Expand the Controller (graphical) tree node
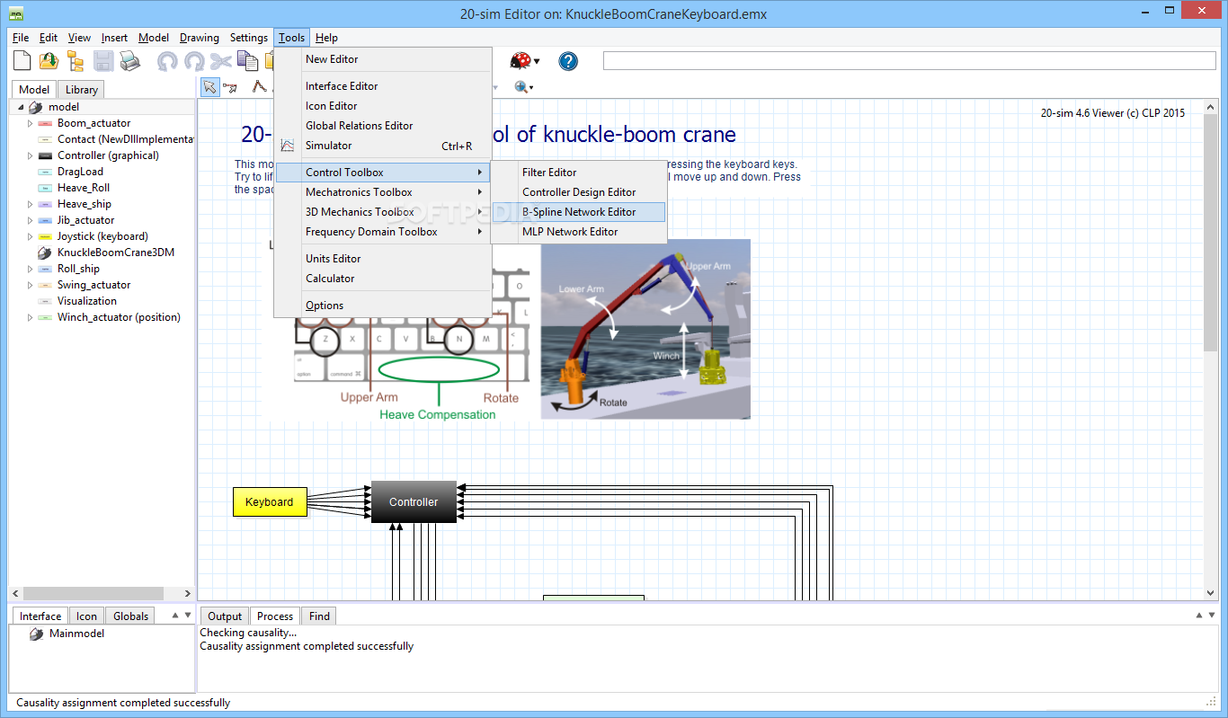1228x718 pixels. [30, 155]
